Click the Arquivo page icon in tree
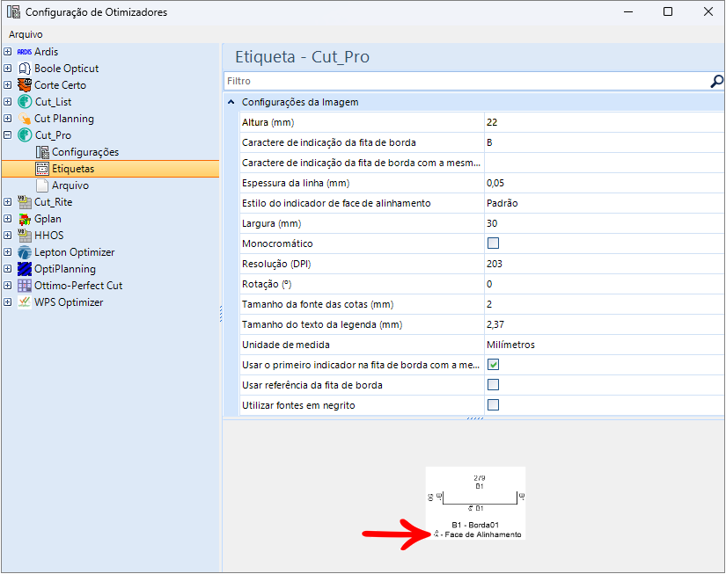The height and width of the screenshot is (574, 726). 42,185
